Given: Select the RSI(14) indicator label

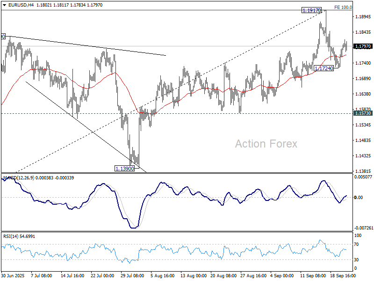Looking at the screenshot, I should click(12, 236).
